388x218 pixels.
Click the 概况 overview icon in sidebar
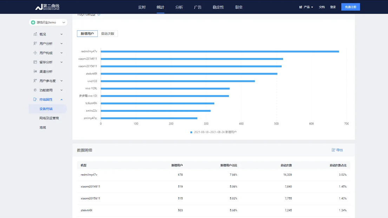35,34
